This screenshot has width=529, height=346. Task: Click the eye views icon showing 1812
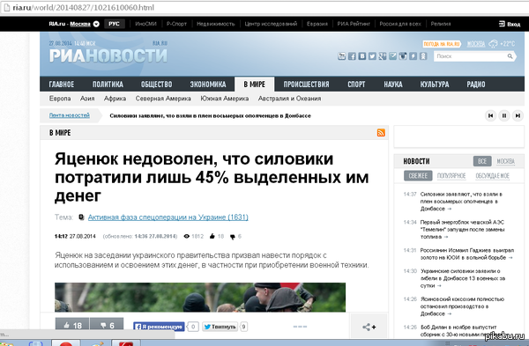(187, 237)
